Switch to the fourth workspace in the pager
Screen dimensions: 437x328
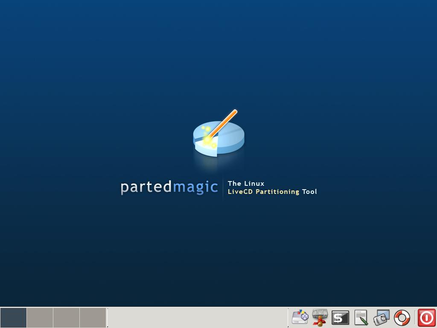(x=93, y=318)
